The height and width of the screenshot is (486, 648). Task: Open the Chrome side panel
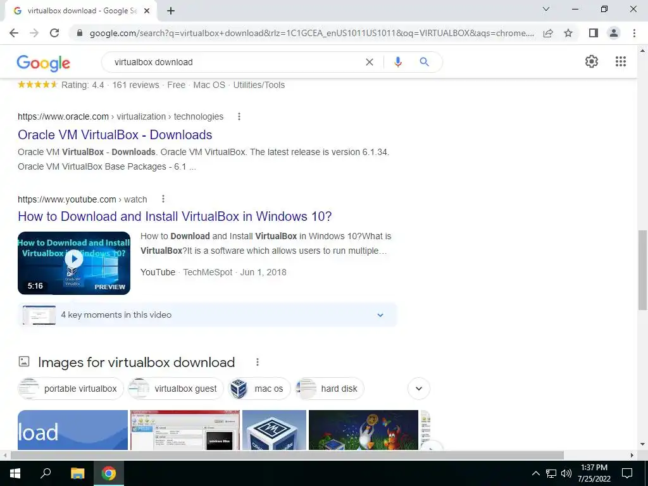(594, 33)
